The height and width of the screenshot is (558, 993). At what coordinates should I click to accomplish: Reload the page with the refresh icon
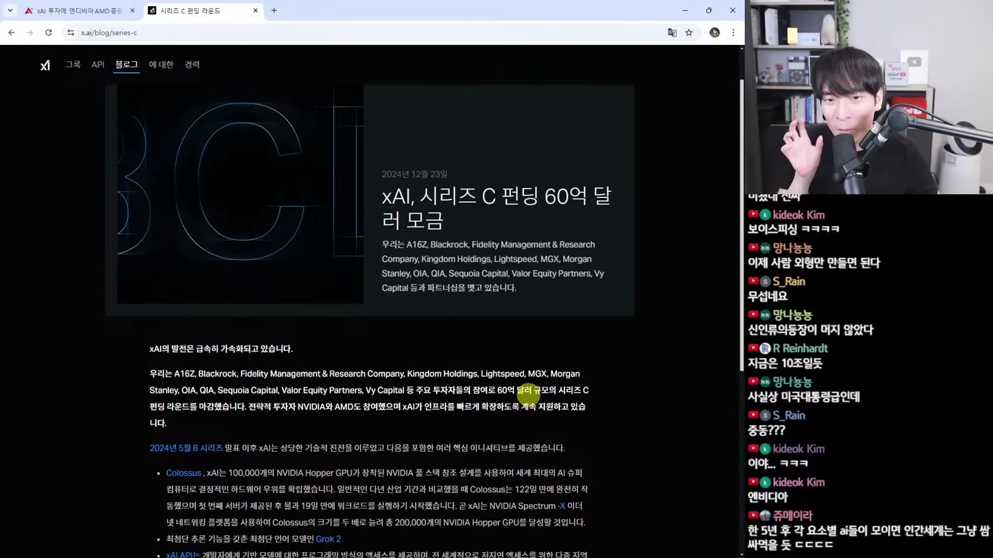click(49, 32)
